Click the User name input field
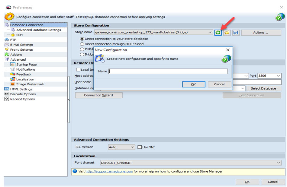The image size is (287, 187). click(257, 82)
